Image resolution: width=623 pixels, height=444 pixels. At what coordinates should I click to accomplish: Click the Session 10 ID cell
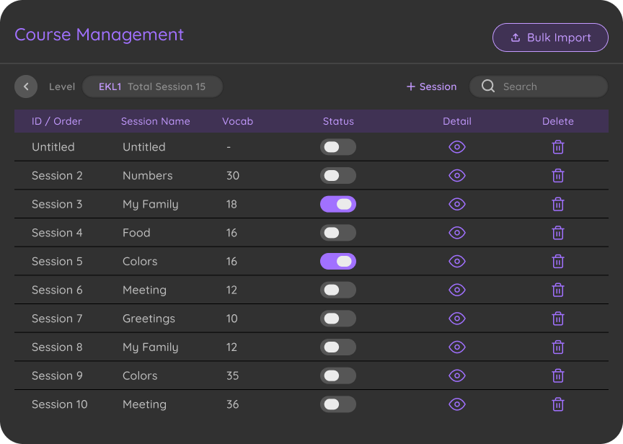(x=60, y=404)
